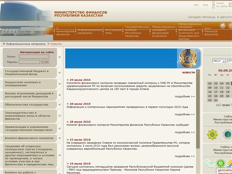Click the Kazakhstan emblem in blue banner
The height and width of the screenshot is (174, 232).
pos(188,58)
